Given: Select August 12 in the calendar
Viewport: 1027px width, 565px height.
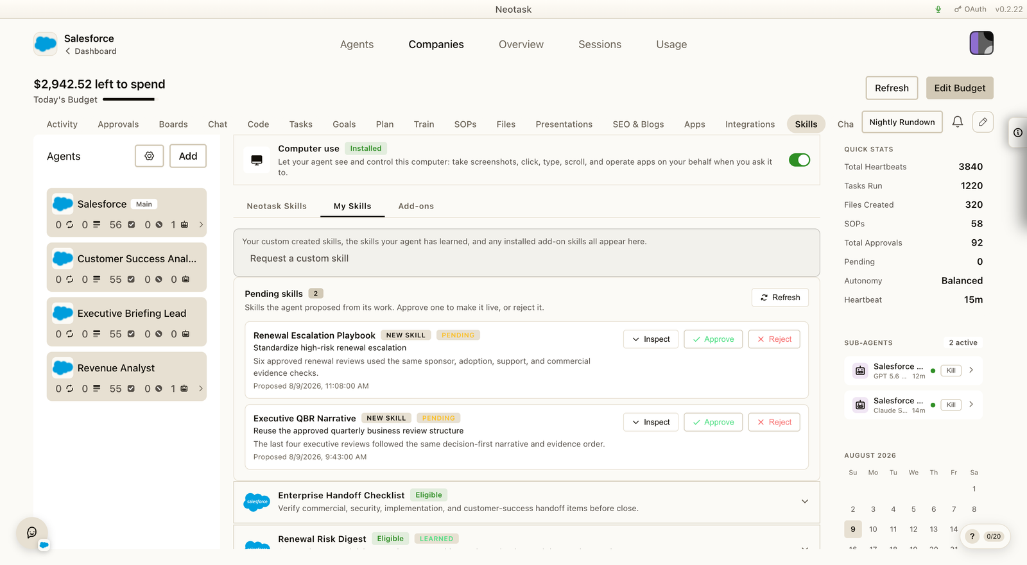Looking at the screenshot, I should (x=913, y=529).
